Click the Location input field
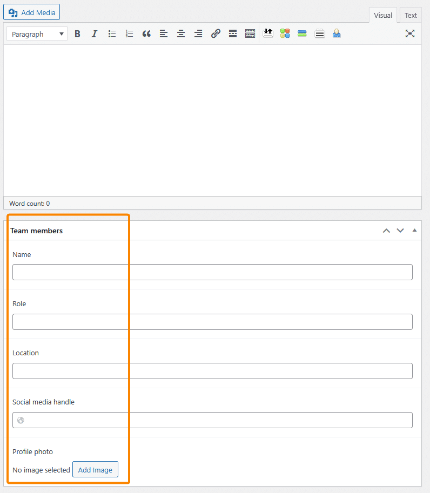The image size is (430, 493). click(x=212, y=370)
